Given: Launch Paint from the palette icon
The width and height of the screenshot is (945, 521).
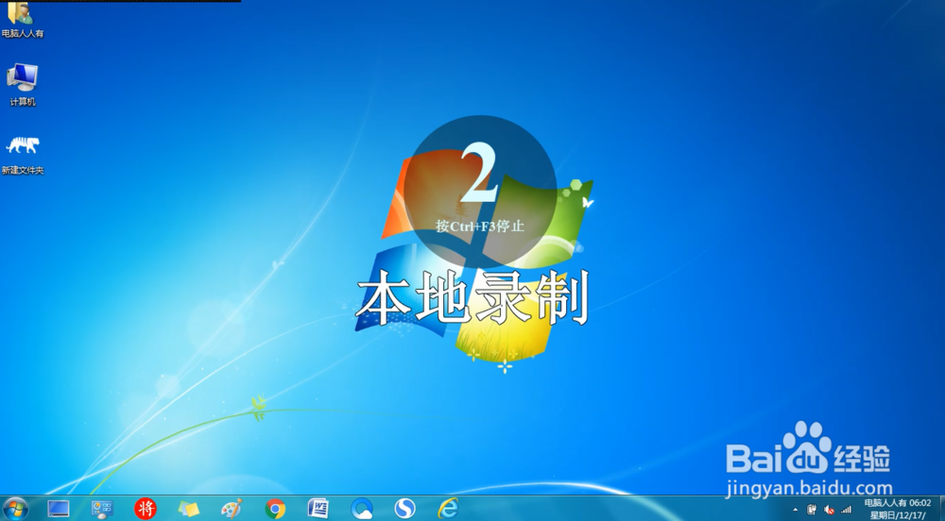Looking at the screenshot, I should tap(232, 509).
